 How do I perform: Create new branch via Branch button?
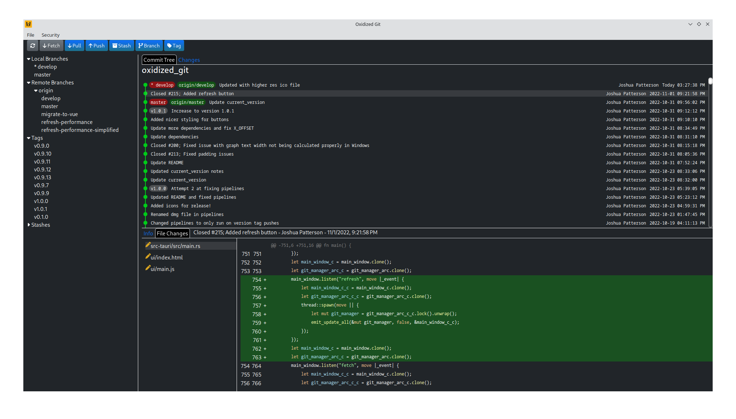149,46
